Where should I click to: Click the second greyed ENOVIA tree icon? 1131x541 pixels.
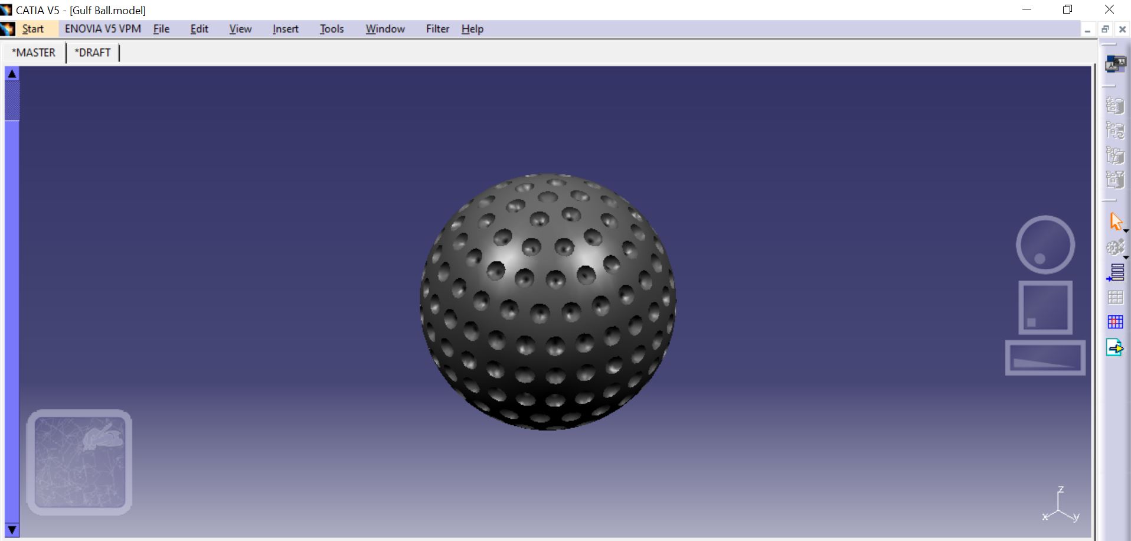coord(1115,130)
